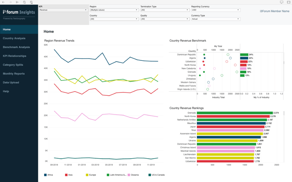Screen dimensions: 292x182
Task: Click the Pause auto updates icon
Action: click(x=31, y=2)
